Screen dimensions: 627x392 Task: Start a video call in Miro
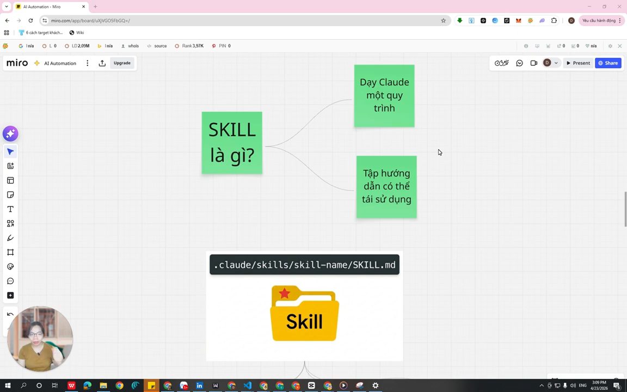click(x=533, y=63)
